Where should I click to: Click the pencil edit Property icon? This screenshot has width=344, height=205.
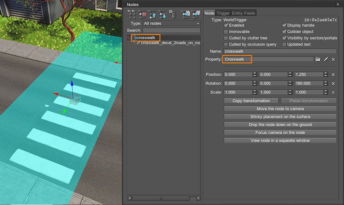point(326,59)
